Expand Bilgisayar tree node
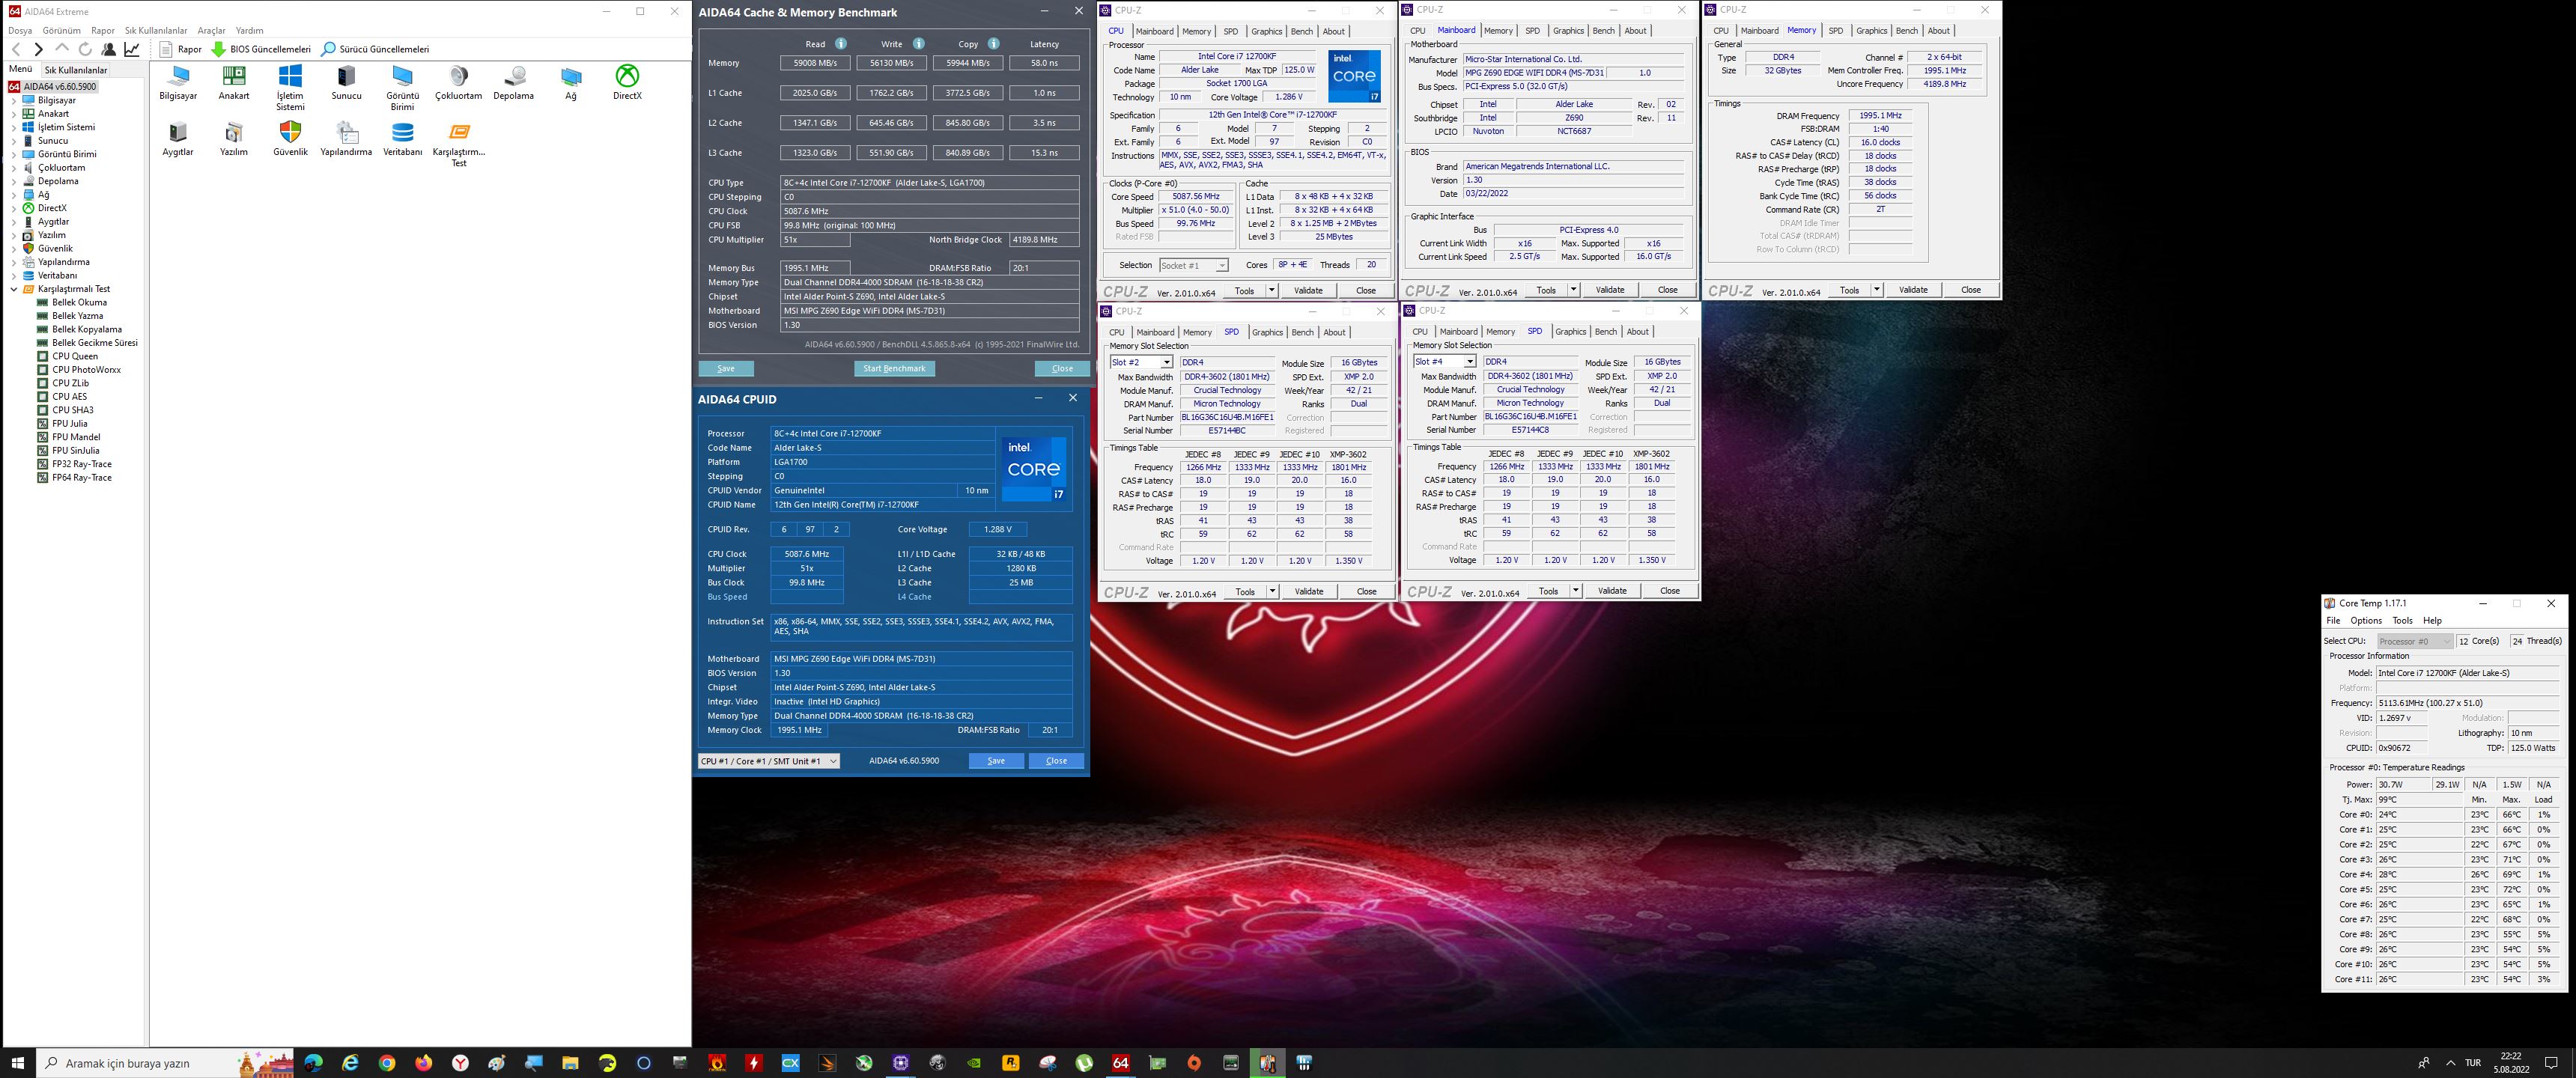The width and height of the screenshot is (2576, 1078). point(14,101)
